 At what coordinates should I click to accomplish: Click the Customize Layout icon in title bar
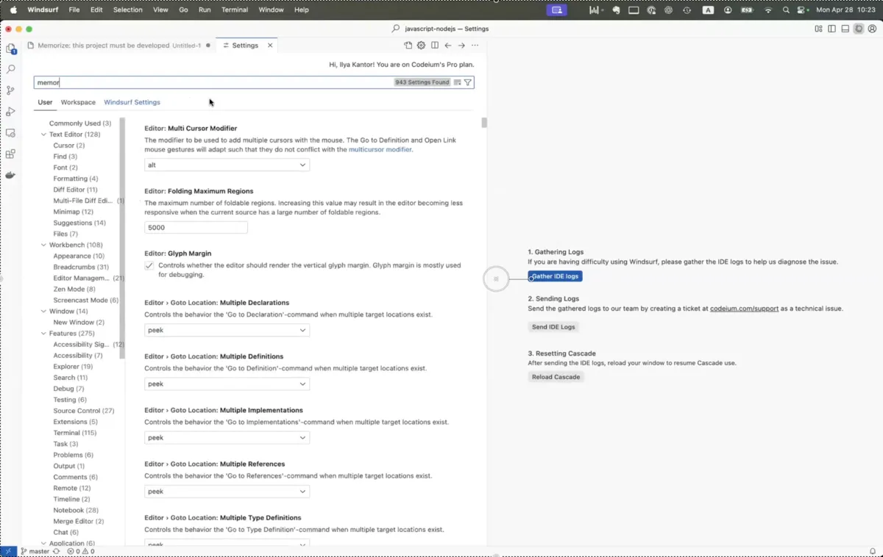tap(818, 29)
